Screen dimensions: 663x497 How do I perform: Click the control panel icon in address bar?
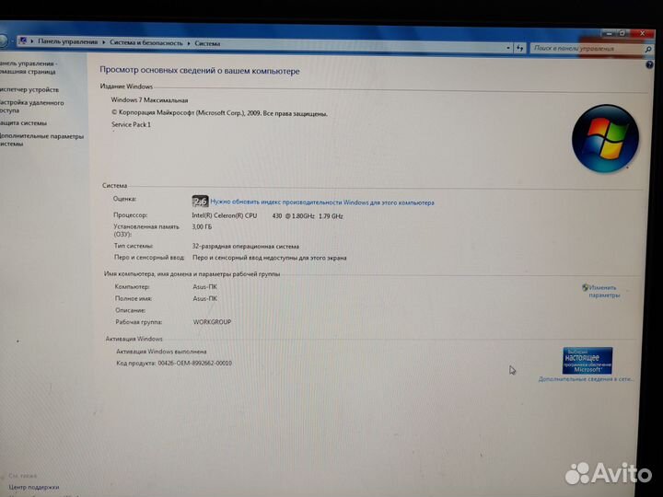click(23, 40)
